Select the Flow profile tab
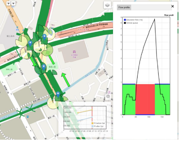 (124, 7)
